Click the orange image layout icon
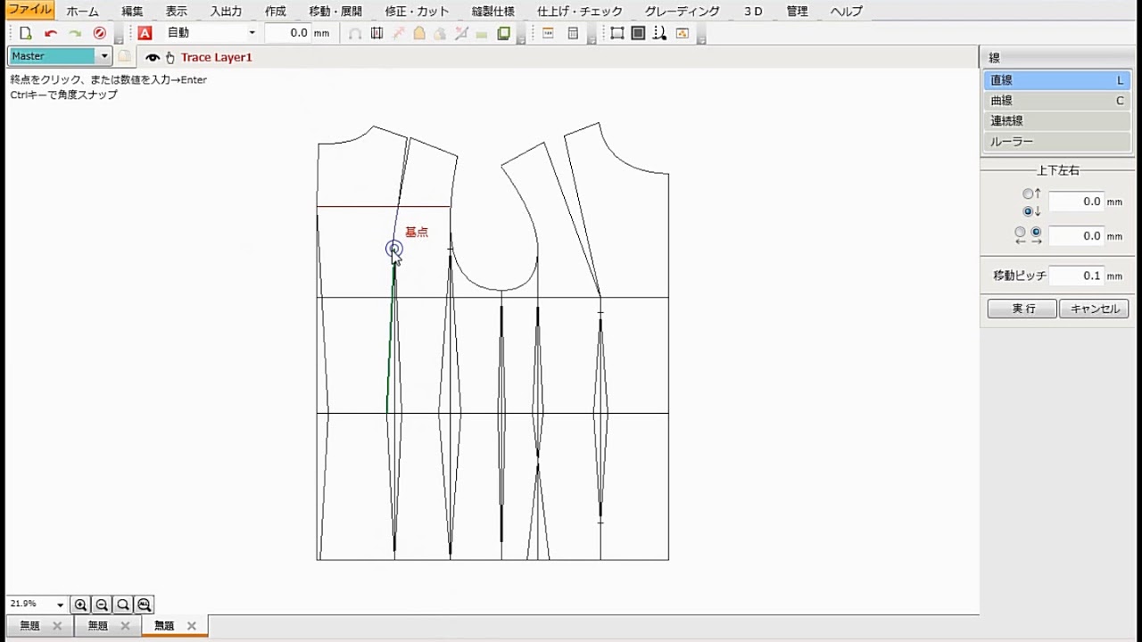This screenshot has width=1142, height=642. click(x=683, y=34)
